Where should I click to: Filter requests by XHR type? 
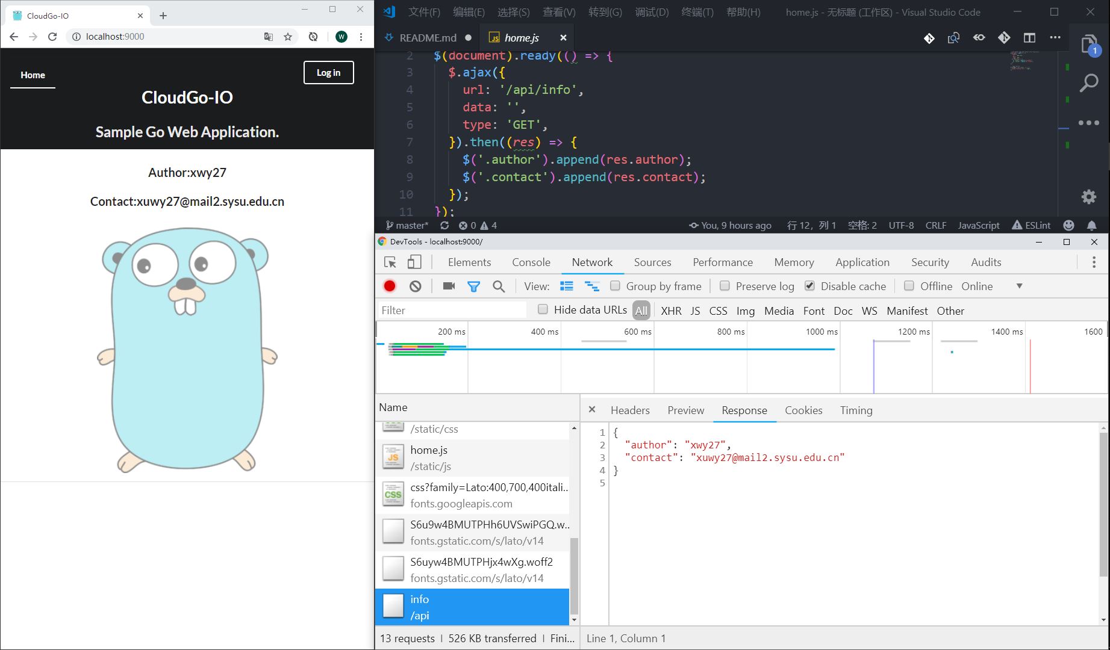[671, 311]
